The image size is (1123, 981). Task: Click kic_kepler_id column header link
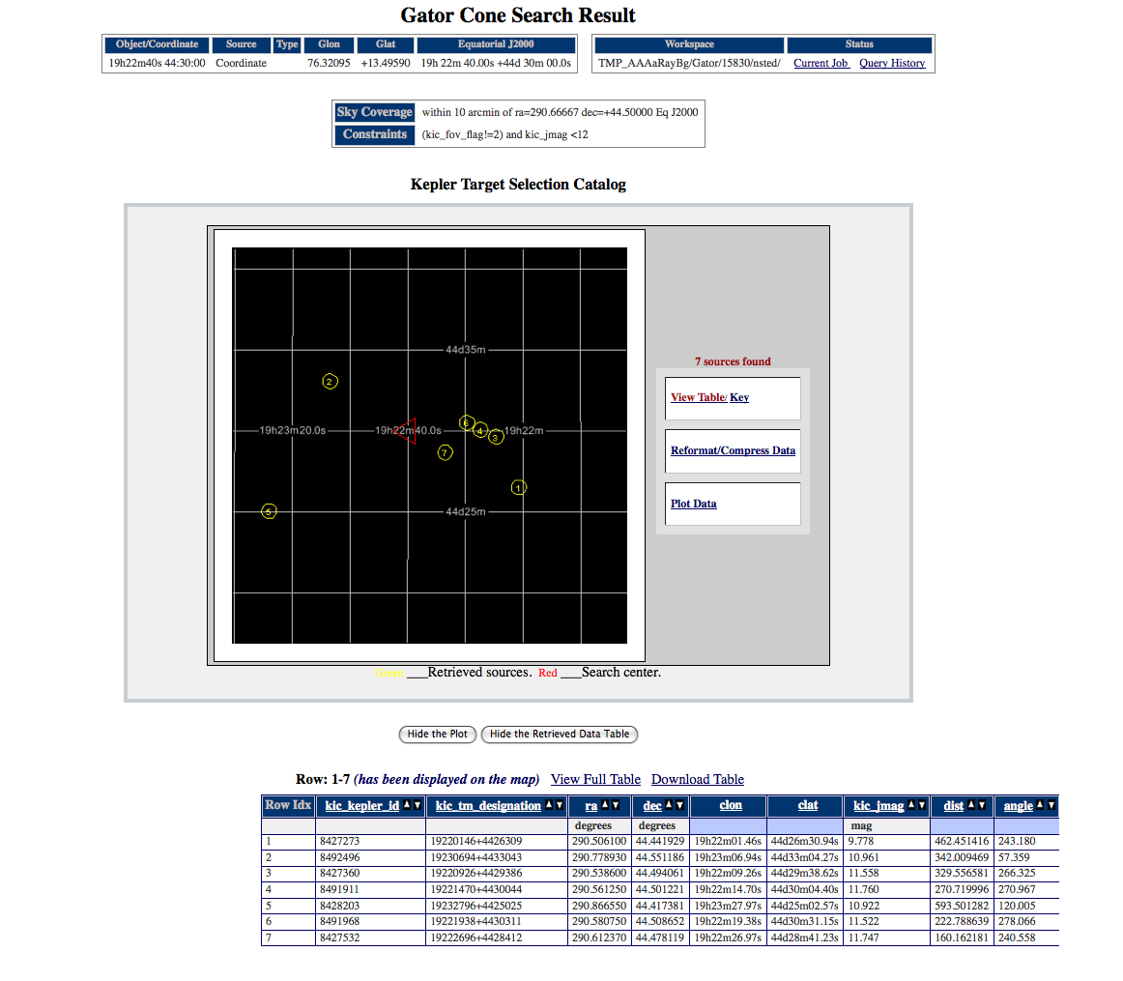362,805
